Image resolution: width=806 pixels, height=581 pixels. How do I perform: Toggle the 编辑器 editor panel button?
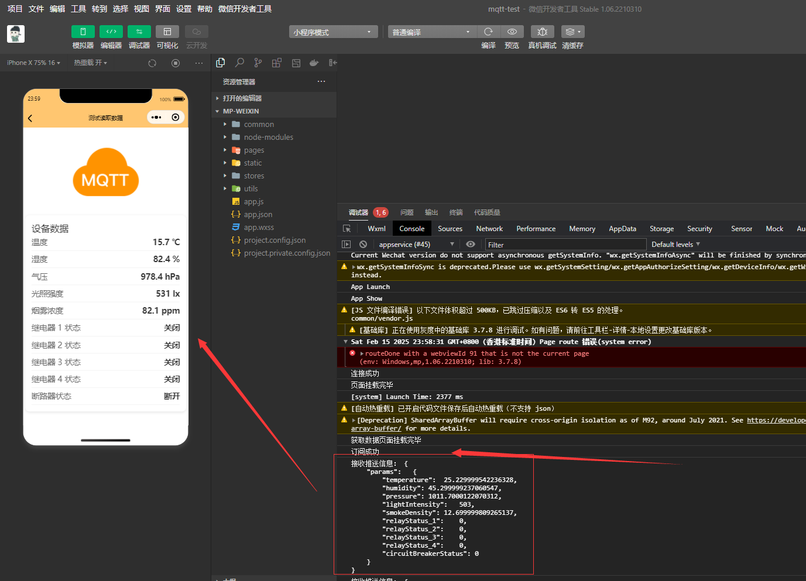[111, 32]
